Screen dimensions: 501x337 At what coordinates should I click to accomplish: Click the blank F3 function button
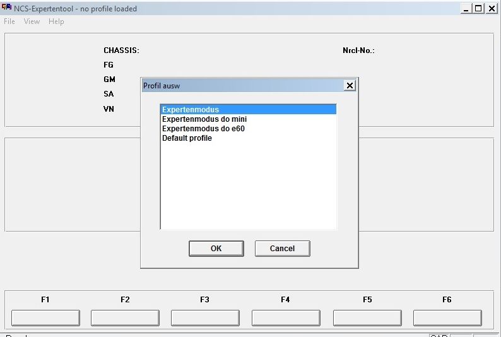[x=205, y=318]
